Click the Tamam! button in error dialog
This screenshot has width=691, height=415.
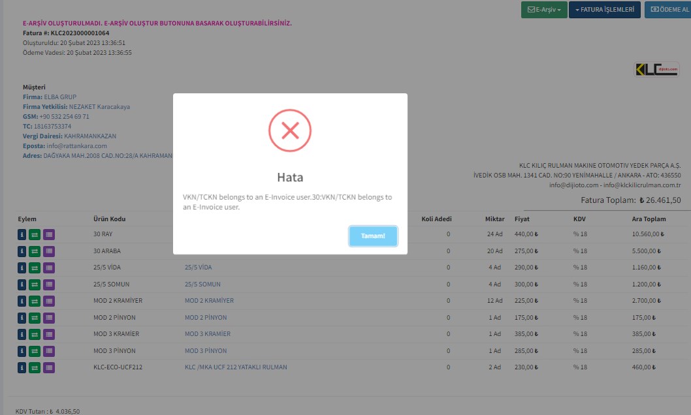(x=373, y=236)
